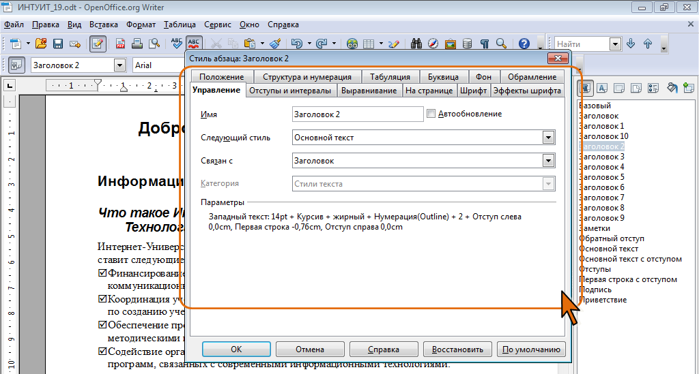This screenshot has height=374, width=699.
Task: Open the Сервис menu
Action: pyautogui.click(x=218, y=25)
